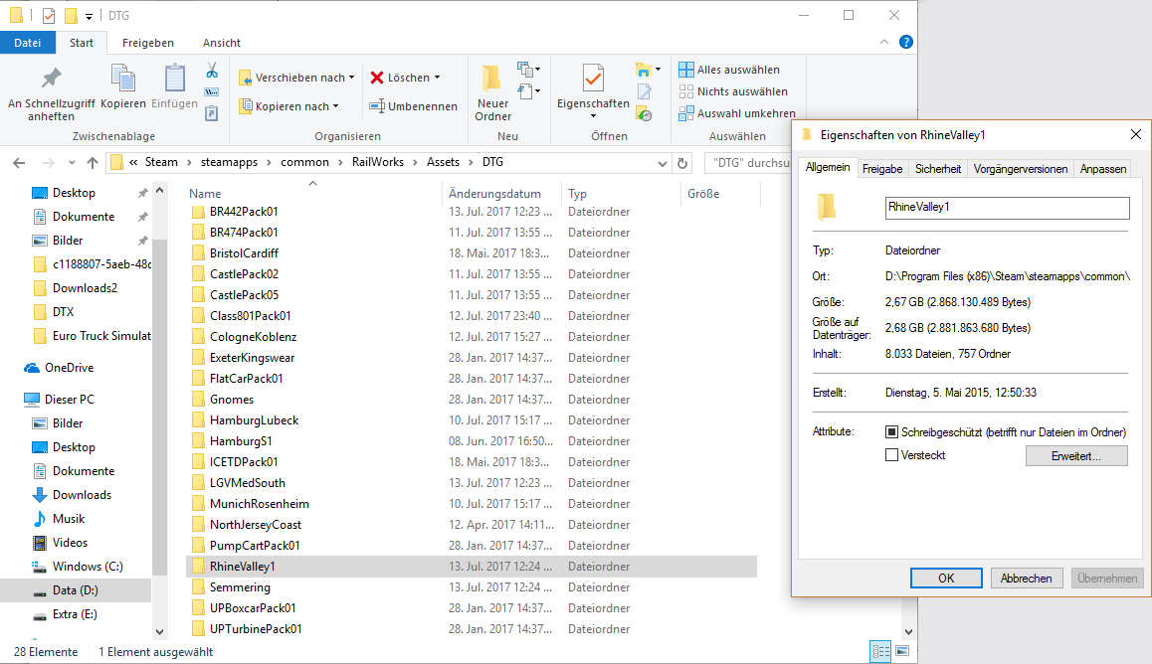Open Freigabe tab in properties dialog
Viewport: 1152px width, 664px height.
pyautogui.click(x=881, y=169)
